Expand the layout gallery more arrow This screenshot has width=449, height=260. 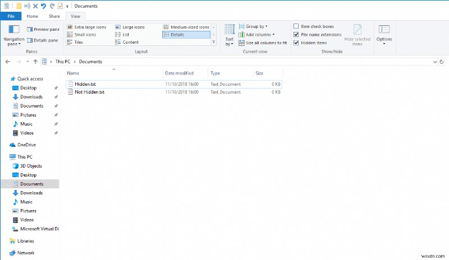click(x=214, y=42)
